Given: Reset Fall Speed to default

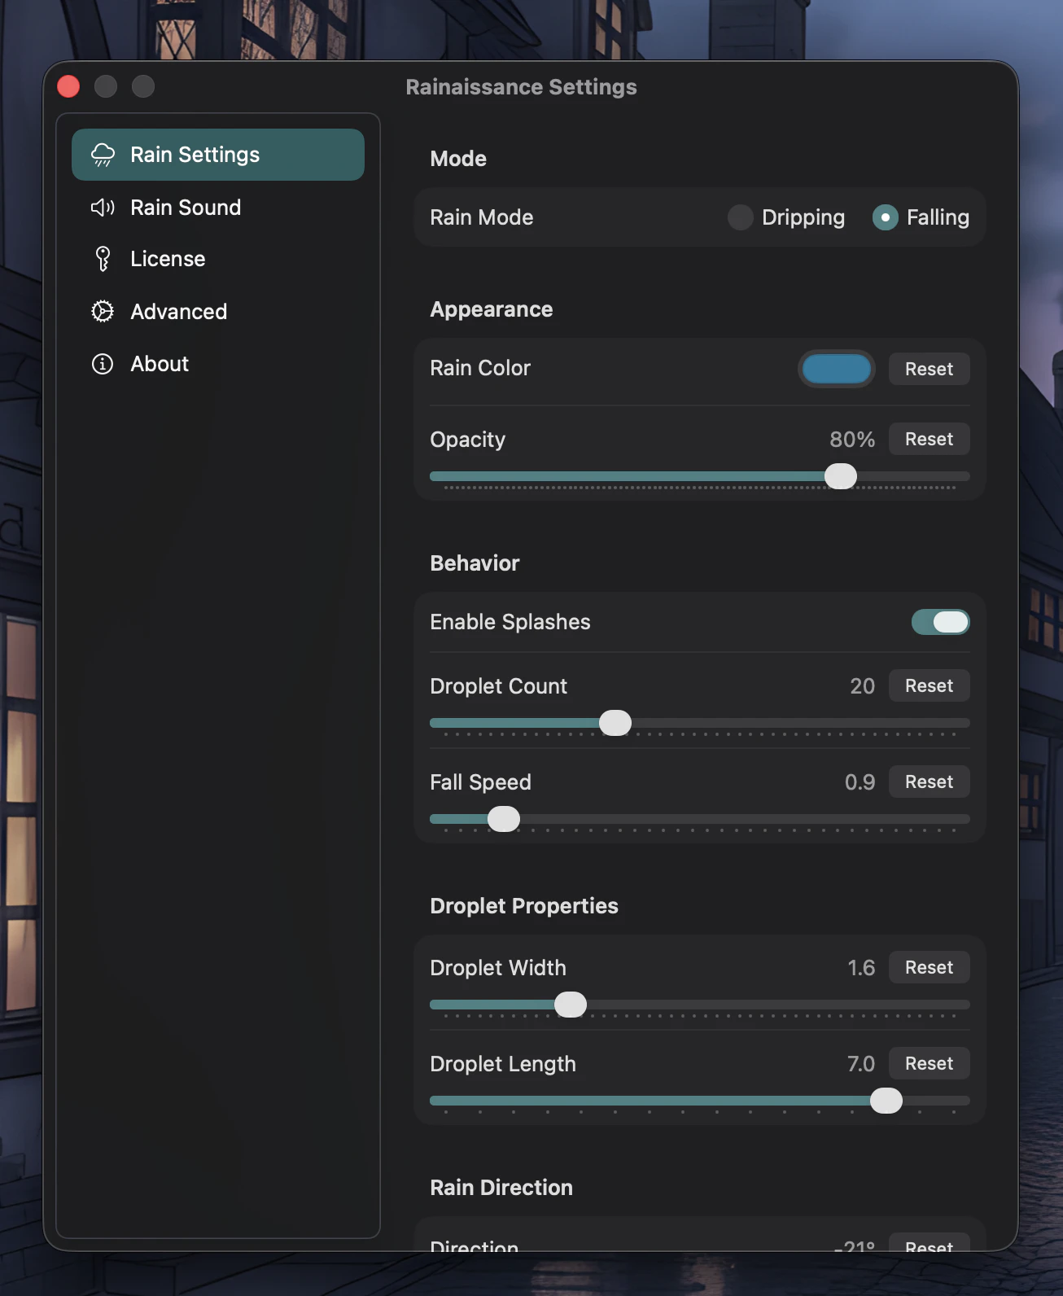Looking at the screenshot, I should point(929,782).
